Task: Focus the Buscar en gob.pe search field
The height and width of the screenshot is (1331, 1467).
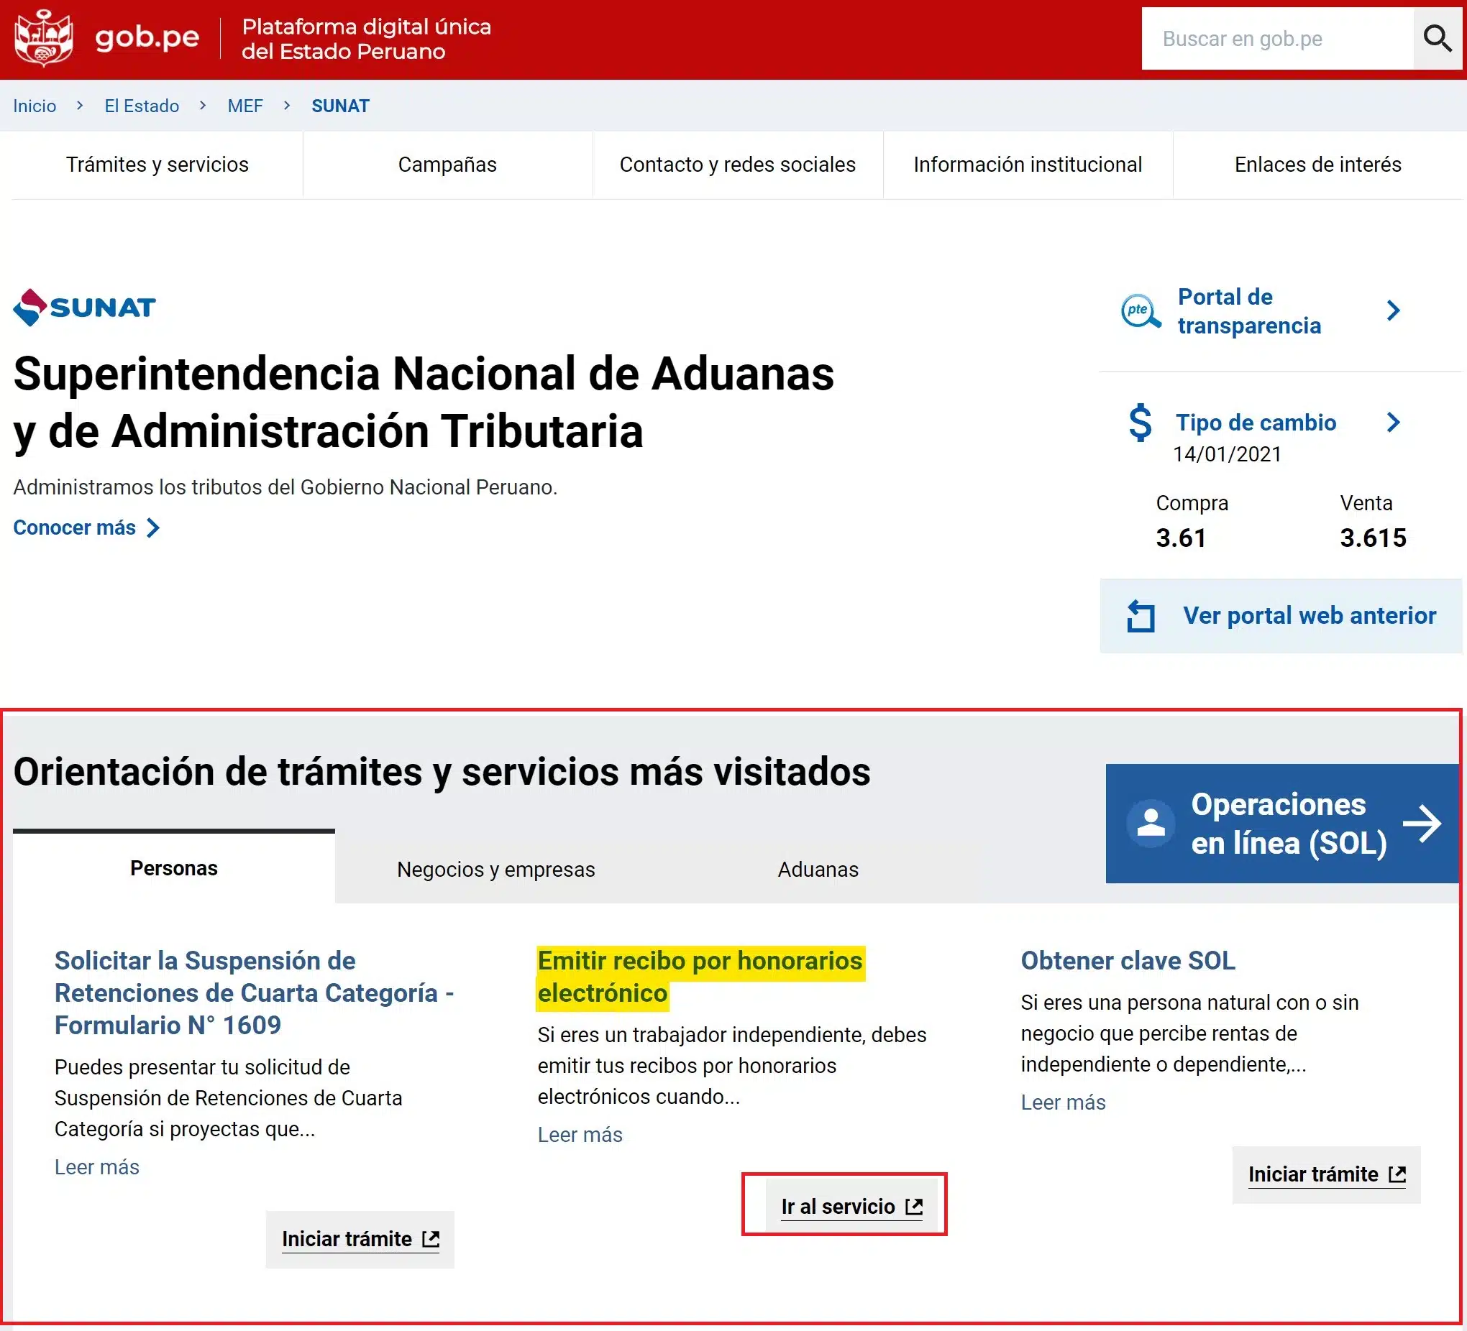Action: pos(1277,39)
